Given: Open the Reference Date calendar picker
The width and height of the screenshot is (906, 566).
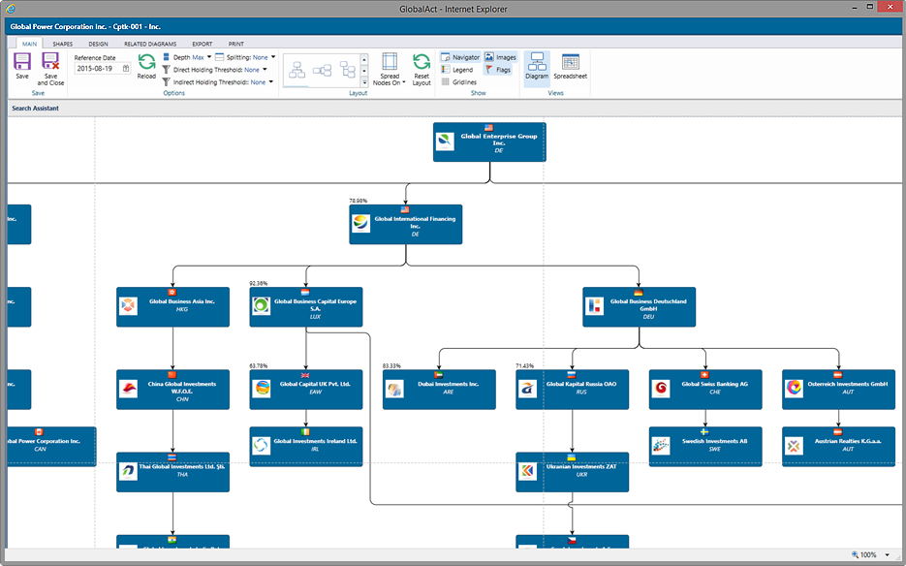Looking at the screenshot, I should (126, 68).
